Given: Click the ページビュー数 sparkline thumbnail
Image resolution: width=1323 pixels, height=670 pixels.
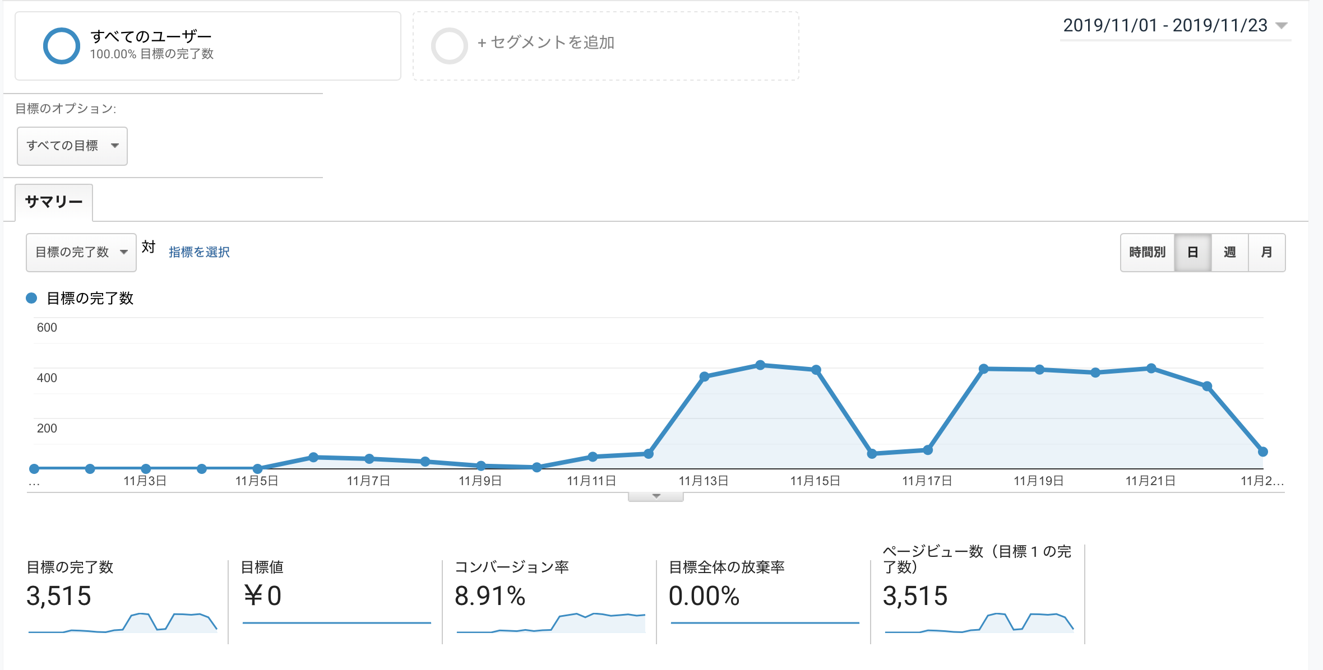Looking at the screenshot, I should coord(979,623).
